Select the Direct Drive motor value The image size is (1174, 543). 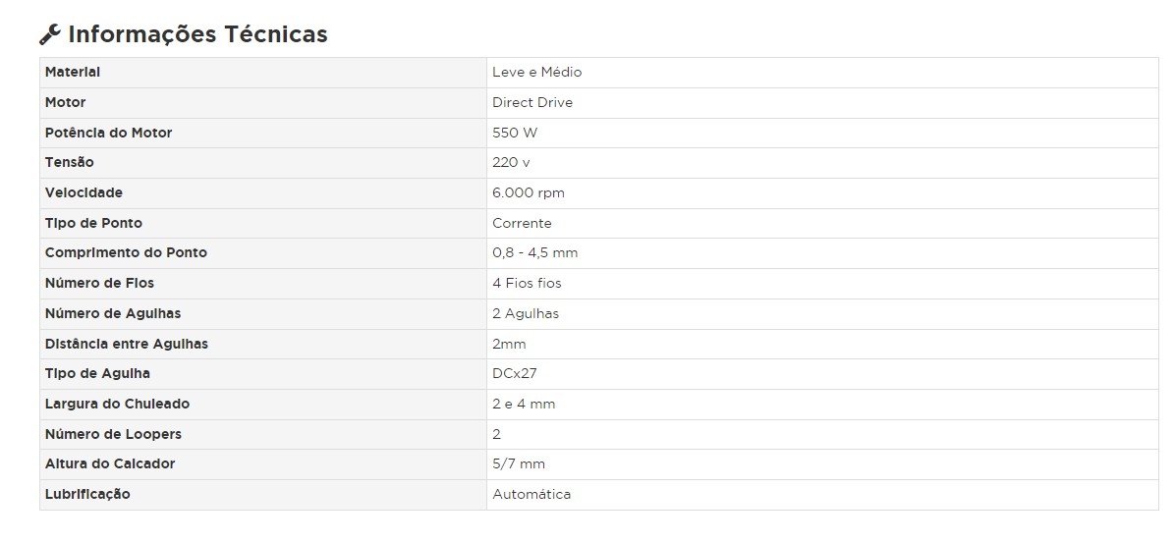531,103
